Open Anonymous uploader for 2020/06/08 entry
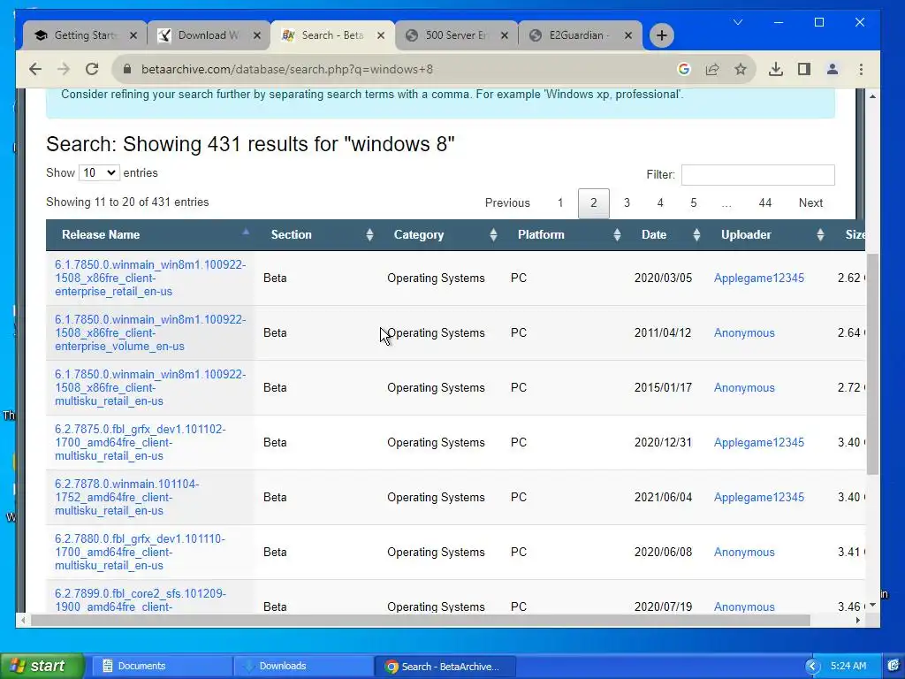This screenshot has width=905, height=679. (x=744, y=553)
